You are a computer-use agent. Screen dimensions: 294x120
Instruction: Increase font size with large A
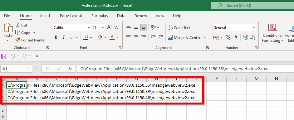click(109, 27)
